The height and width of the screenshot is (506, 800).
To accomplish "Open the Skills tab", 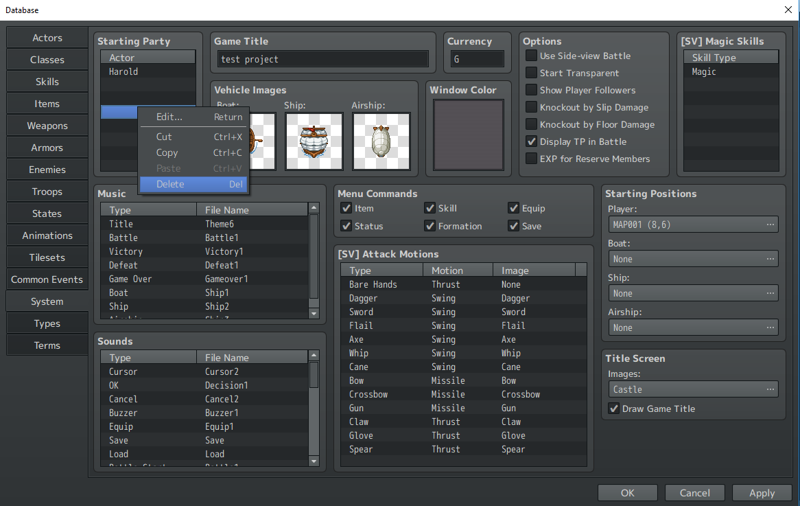I will click(47, 82).
